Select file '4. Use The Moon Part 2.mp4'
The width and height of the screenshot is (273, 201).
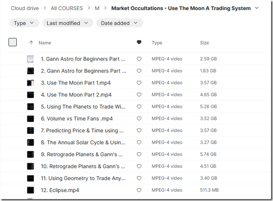point(76,95)
